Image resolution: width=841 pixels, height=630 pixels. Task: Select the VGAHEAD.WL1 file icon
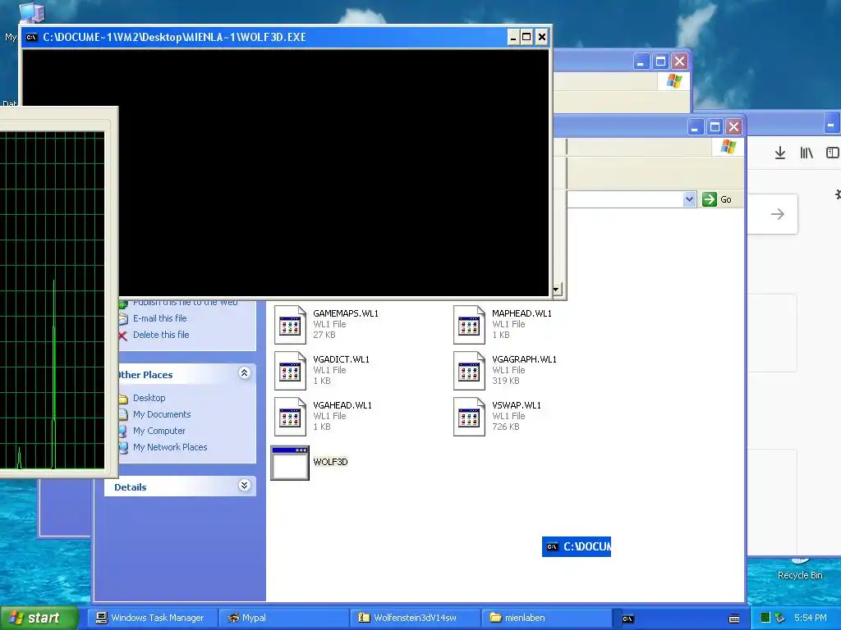tap(290, 417)
